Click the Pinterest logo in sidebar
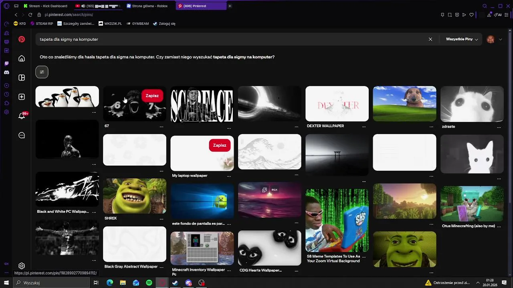Image resolution: width=513 pixels, height=288 pixels. point(22,39)
